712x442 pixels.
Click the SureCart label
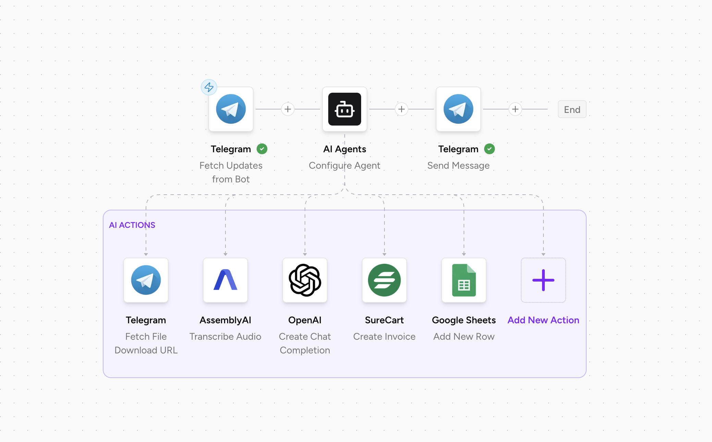click(384, 320)
